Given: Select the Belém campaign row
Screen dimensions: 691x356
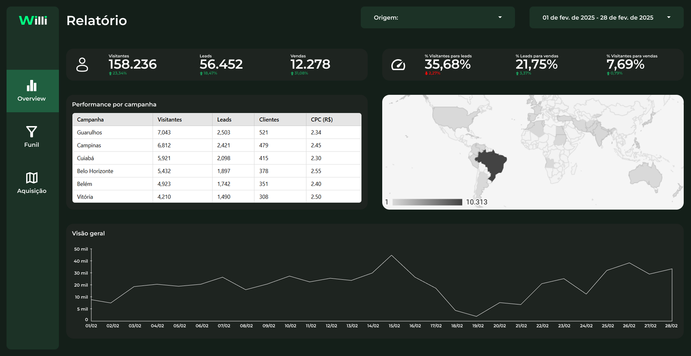Looking at the screenshot, I should [217, 184].
